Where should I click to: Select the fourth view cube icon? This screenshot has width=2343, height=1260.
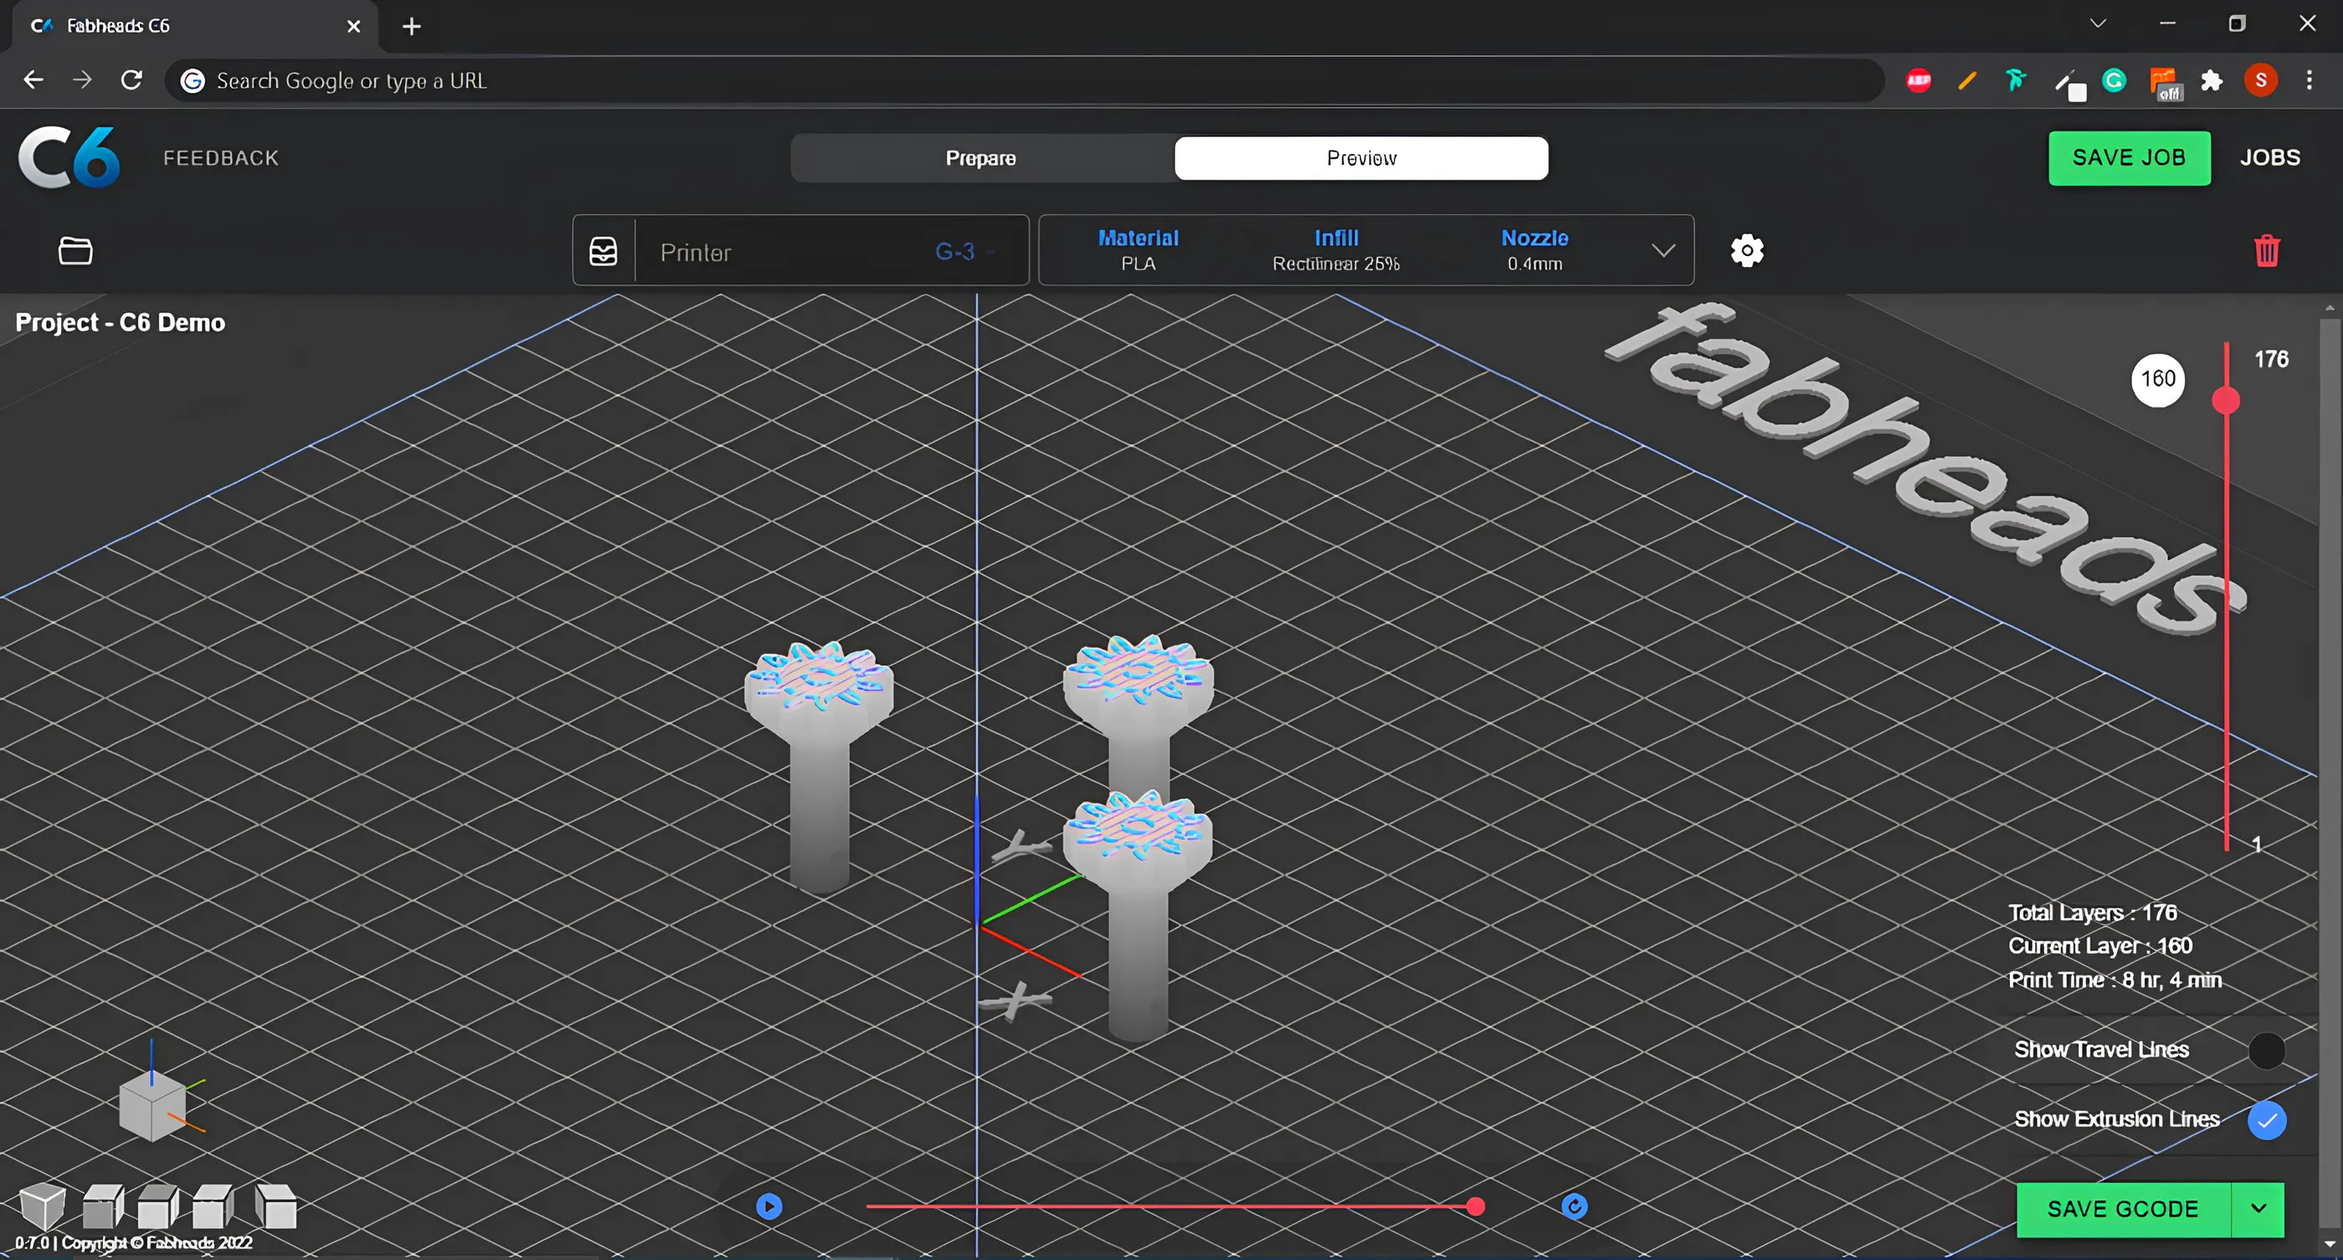pos(213,1206)
